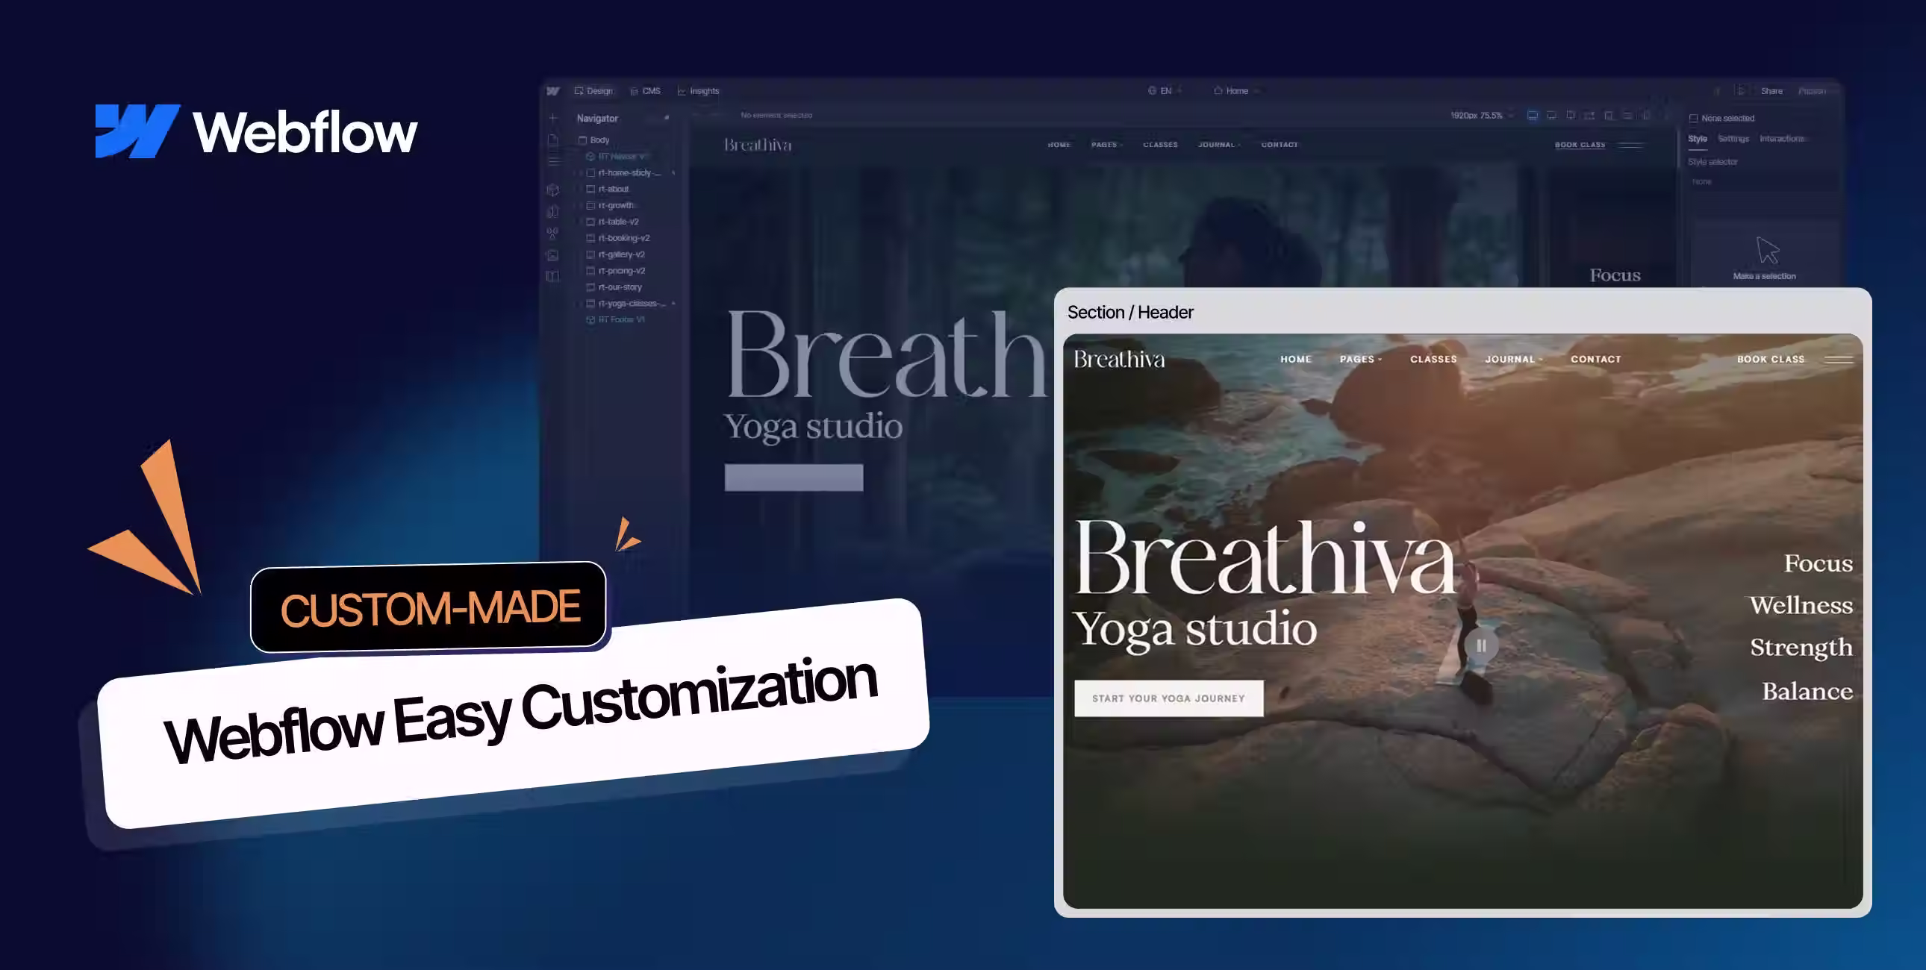Click Strength text in the preview card
1926x970 pixels.
click(x=1801, y=648)
